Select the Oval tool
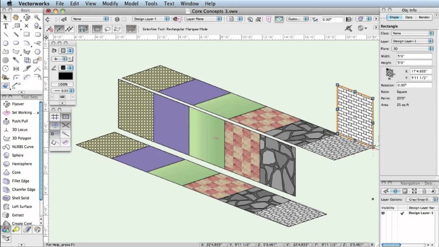The width and height of the screenshot is (439, 247). tap(16, 43)
